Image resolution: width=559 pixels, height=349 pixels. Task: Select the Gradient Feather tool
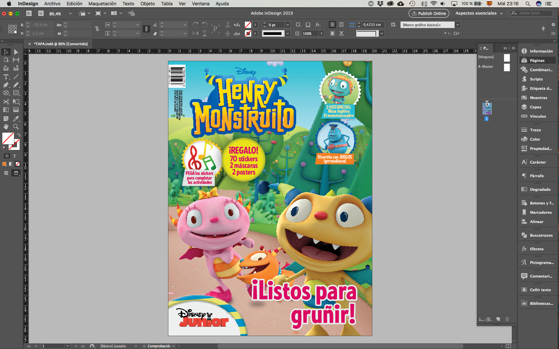coord(16,110)
